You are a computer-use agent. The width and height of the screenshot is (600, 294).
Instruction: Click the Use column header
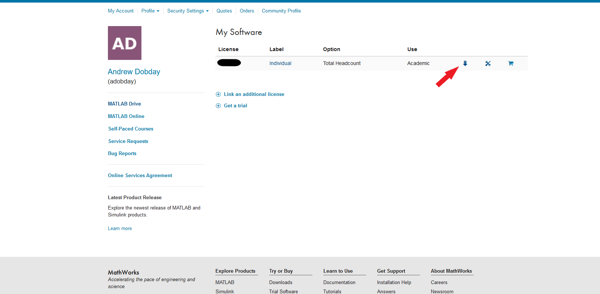click(412, 49)
